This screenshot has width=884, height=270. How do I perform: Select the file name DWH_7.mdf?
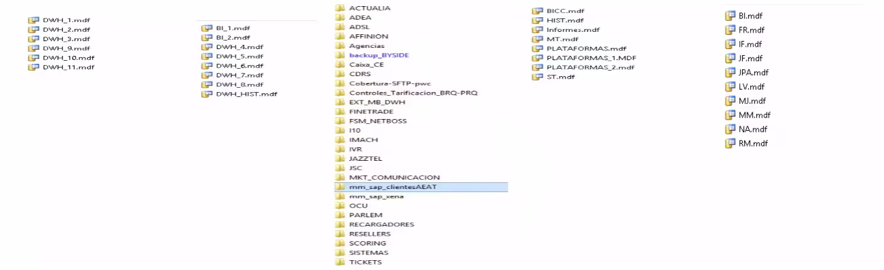click(239, 75)
